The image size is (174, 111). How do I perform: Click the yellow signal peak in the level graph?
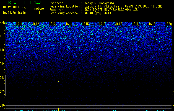[x=58, y=109]
